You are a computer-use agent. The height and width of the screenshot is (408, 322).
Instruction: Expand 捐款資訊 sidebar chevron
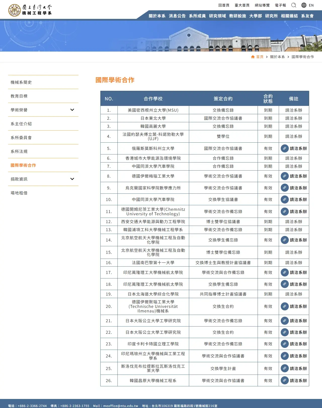coord(72,179)
